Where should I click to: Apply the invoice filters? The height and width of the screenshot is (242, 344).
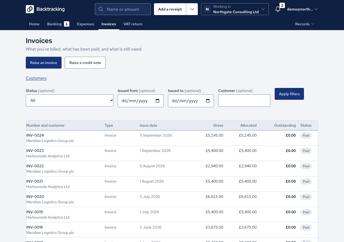[289, 94]
